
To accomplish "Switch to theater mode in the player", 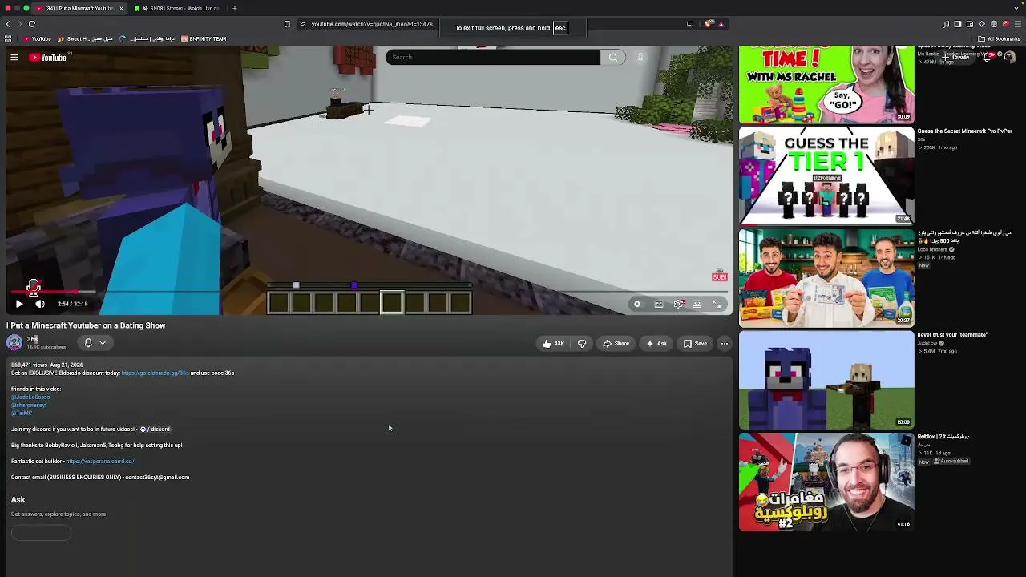I will tap(697, 304).
